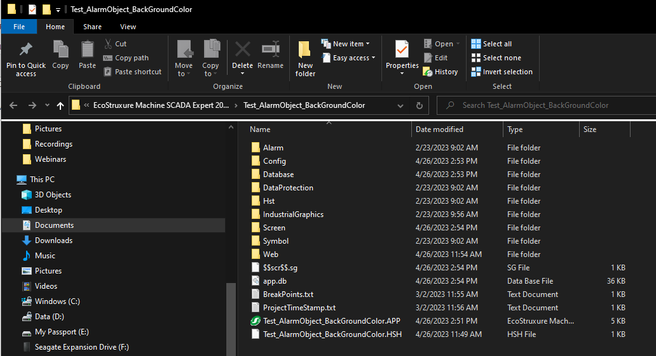The image size is (656, 356).
Task: Click EcoStruxure Machine SCADA Expert breadcrumb
Action: pos(161,105)
